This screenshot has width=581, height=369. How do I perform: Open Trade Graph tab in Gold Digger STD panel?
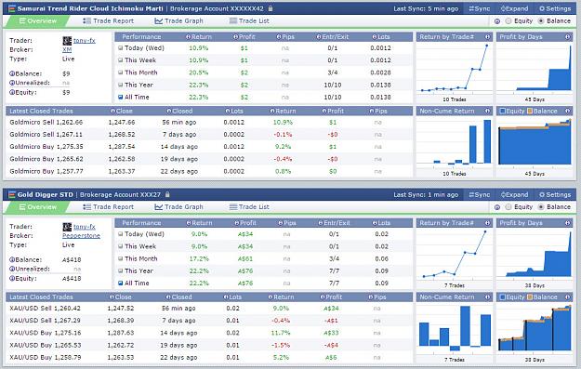[179, 207]
